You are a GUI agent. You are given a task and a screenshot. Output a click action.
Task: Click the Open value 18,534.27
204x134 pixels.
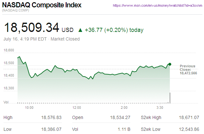(x=120, y=117)
